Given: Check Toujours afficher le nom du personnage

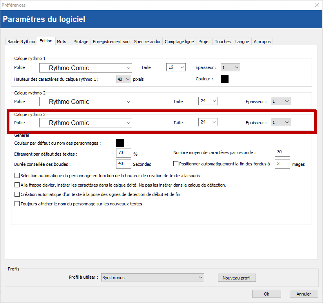Looking at the screenshot, I should 17,204.
